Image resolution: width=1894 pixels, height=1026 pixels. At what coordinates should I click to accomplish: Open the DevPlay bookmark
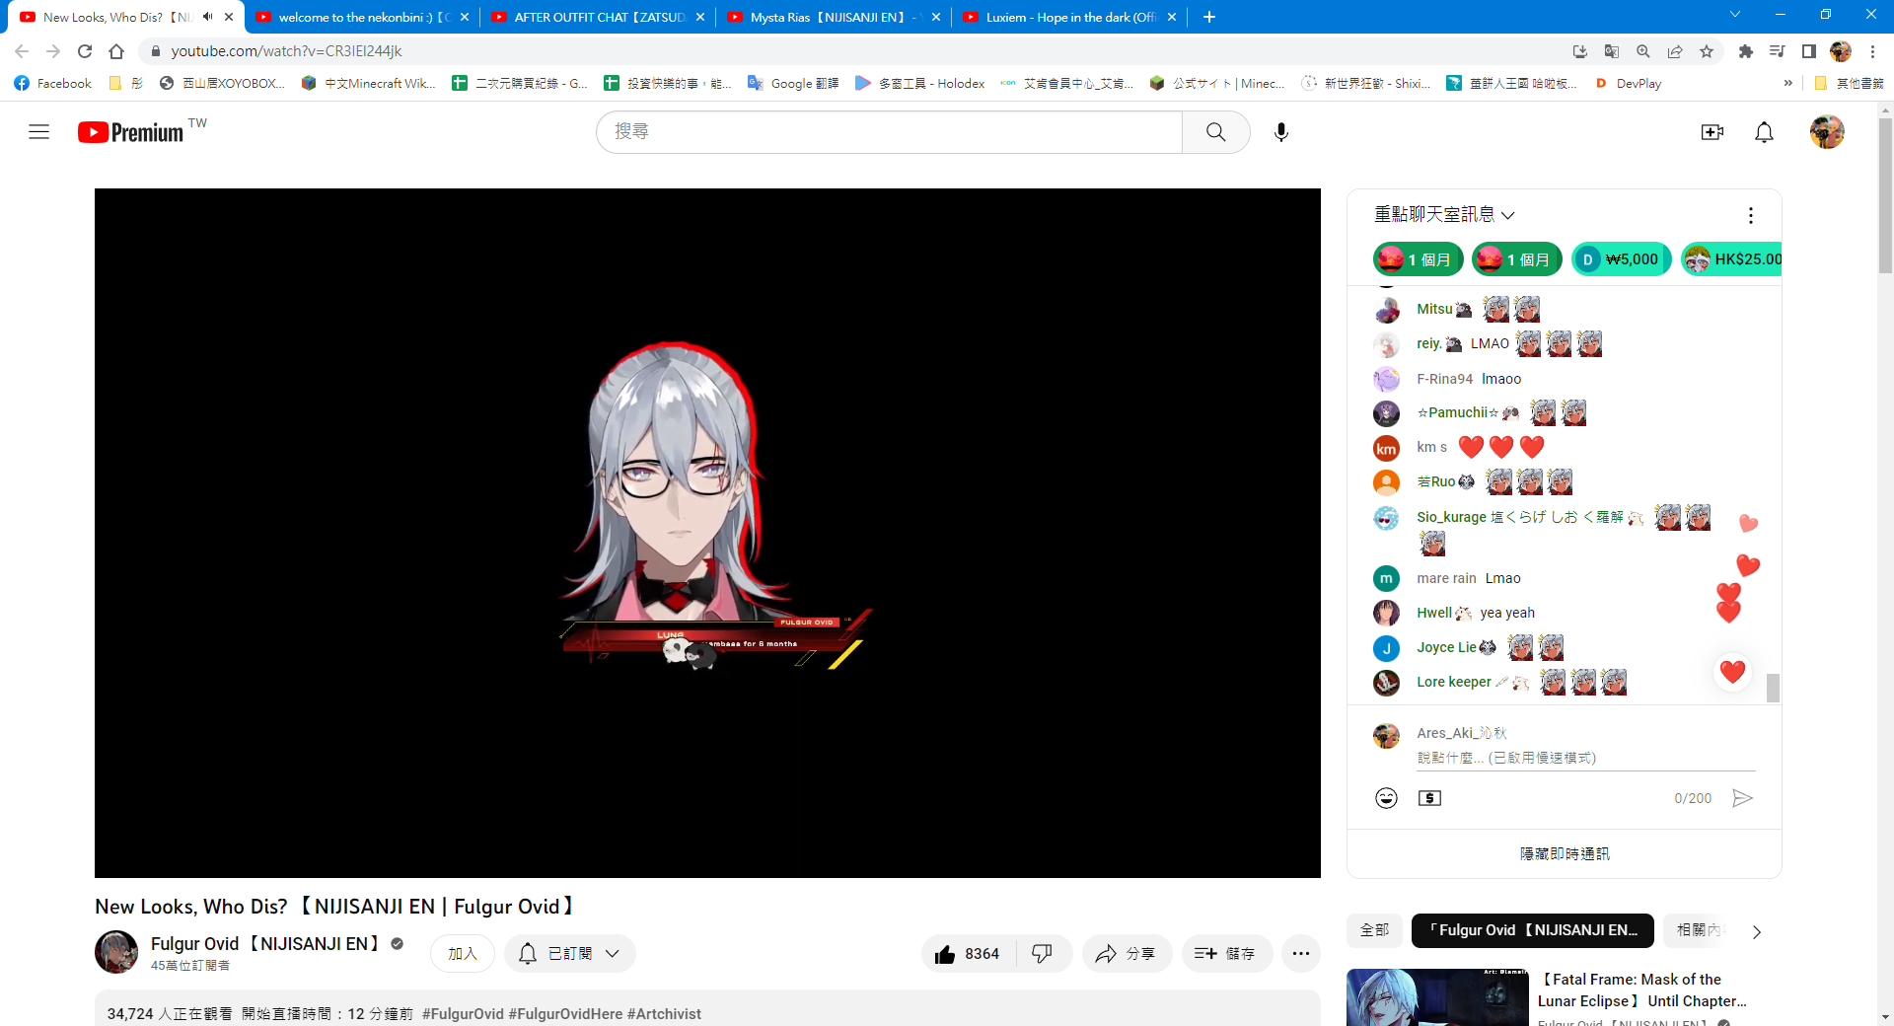1628,84
